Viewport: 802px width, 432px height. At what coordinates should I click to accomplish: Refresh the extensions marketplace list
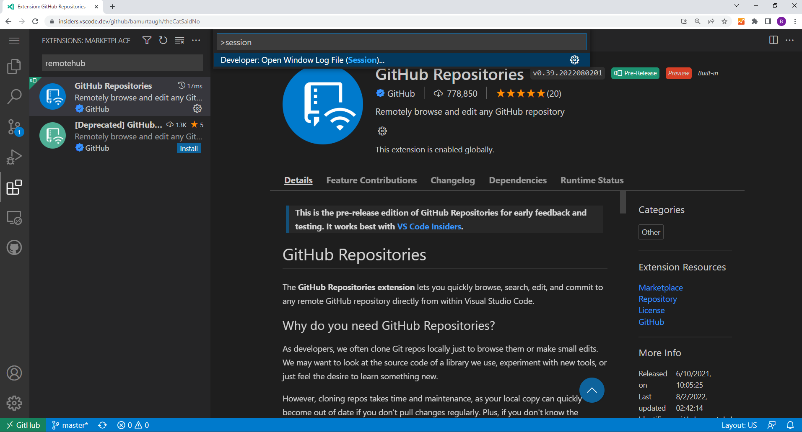point(163,40)
